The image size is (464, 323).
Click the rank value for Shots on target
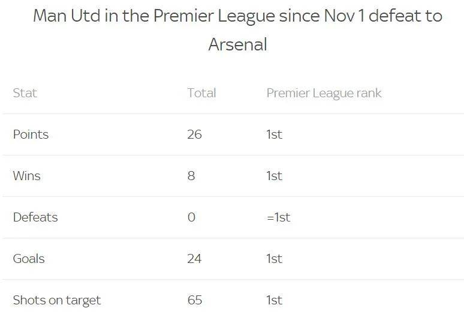coord(274,300)
